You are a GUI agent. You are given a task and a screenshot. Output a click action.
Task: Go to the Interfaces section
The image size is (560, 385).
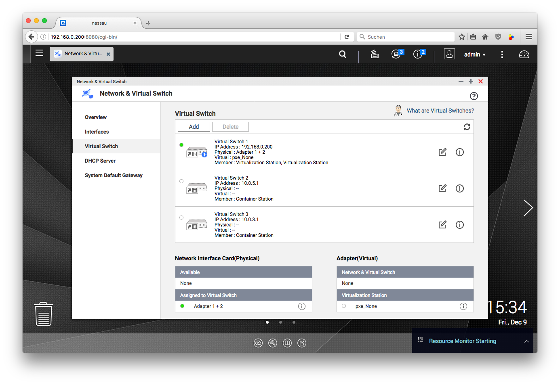[97, 132]
